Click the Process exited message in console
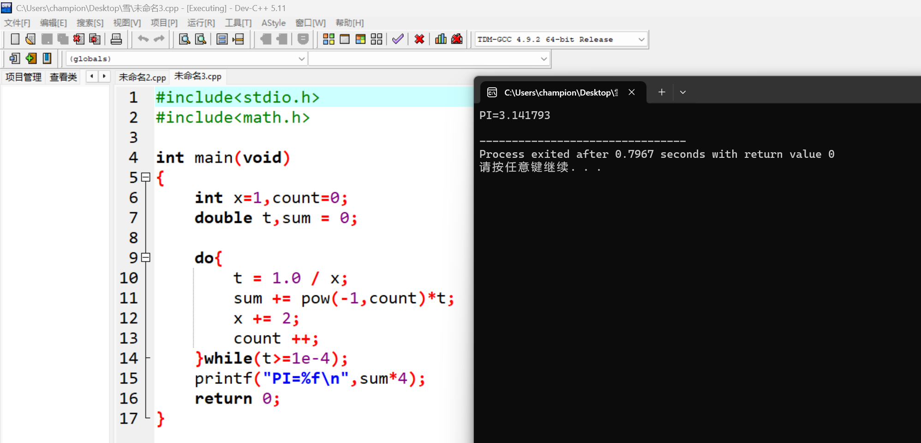Viewport: 921px width, 443px height. tap(657, 154)
